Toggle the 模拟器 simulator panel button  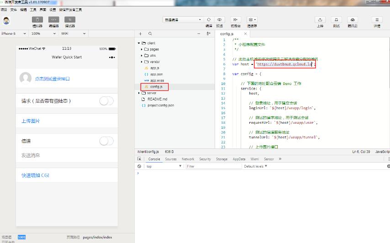(x=37, y=20)
